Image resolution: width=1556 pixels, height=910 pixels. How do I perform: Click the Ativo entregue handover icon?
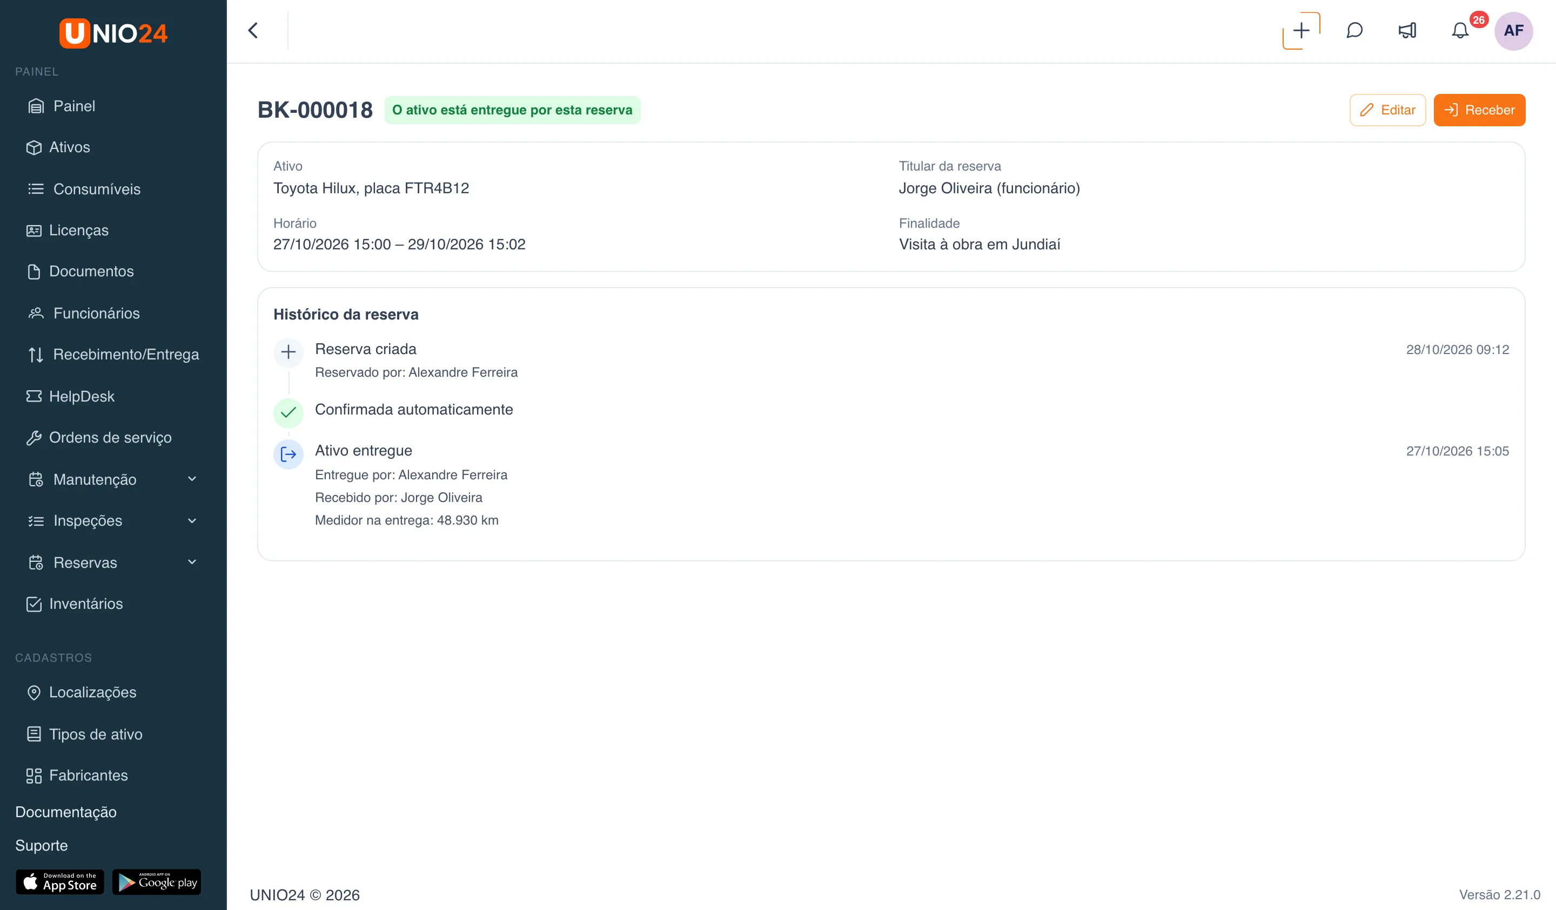(289, 454)
